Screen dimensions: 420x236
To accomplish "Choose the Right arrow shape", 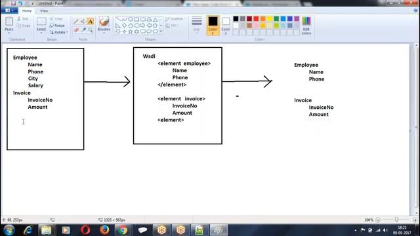I will 143,26.
